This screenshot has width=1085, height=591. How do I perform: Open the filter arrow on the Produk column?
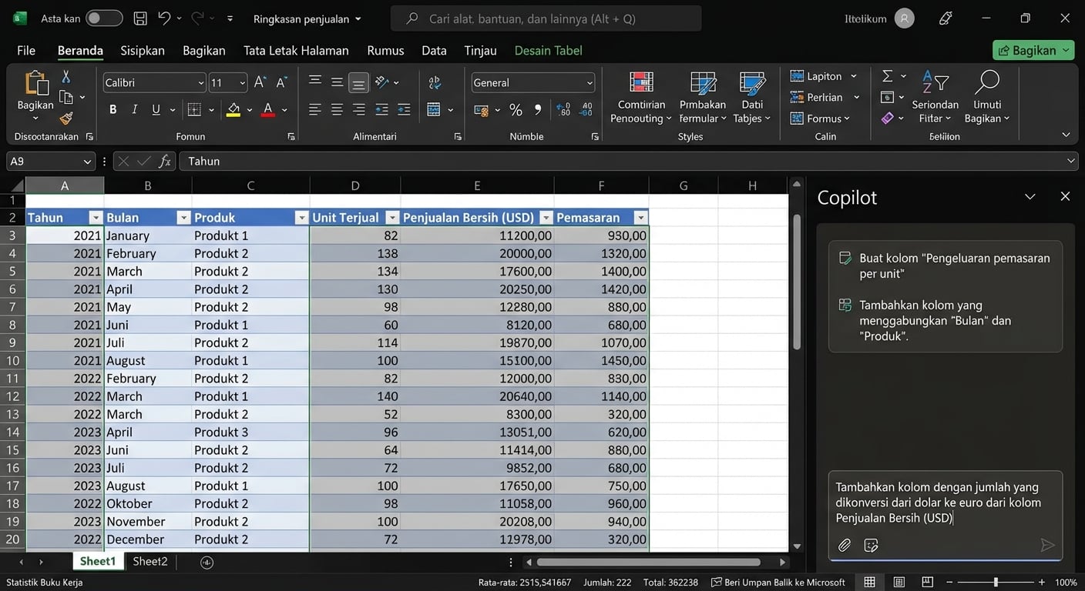[301, 218]
